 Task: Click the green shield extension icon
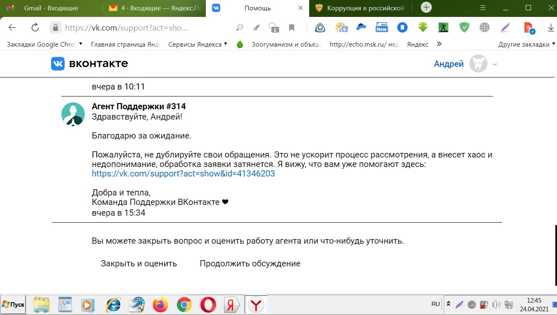pos(464,28)
